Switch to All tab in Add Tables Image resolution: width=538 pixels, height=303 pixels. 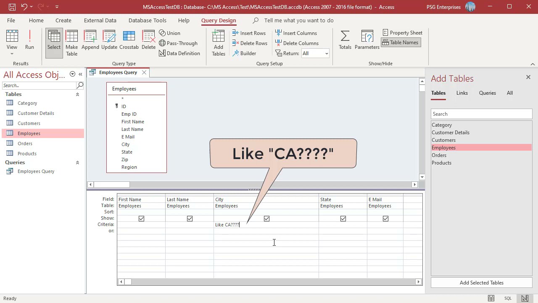509,93
